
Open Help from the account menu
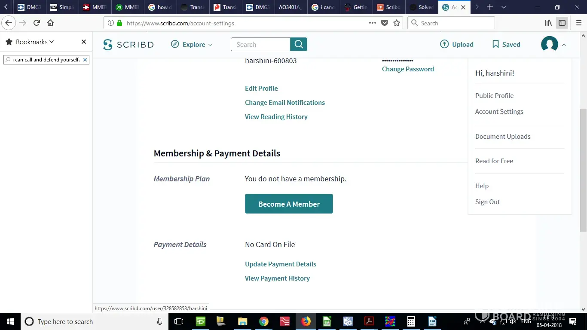tap(482, 186)
